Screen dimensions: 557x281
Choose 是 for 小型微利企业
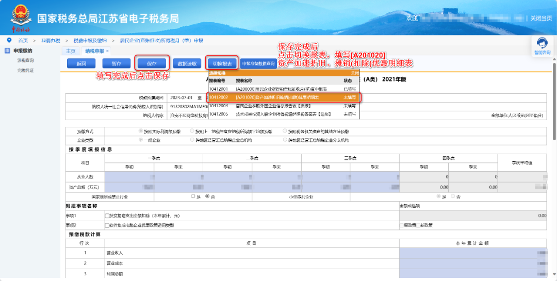439,196
